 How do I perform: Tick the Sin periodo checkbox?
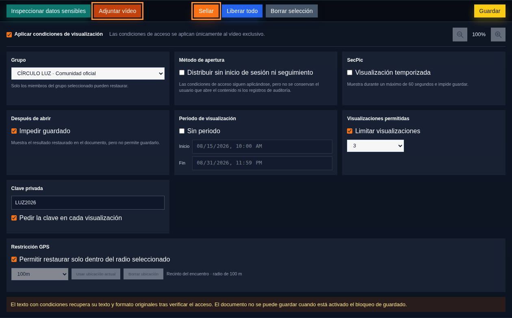[182, 131]
